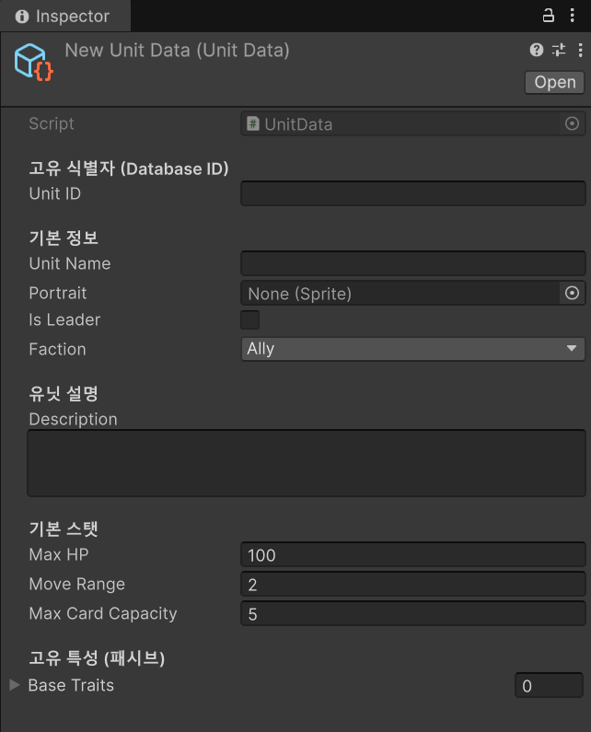Click the Description label
Image resolution: width=591 pixels, height=732 pixels.
(x=74, y=419)
